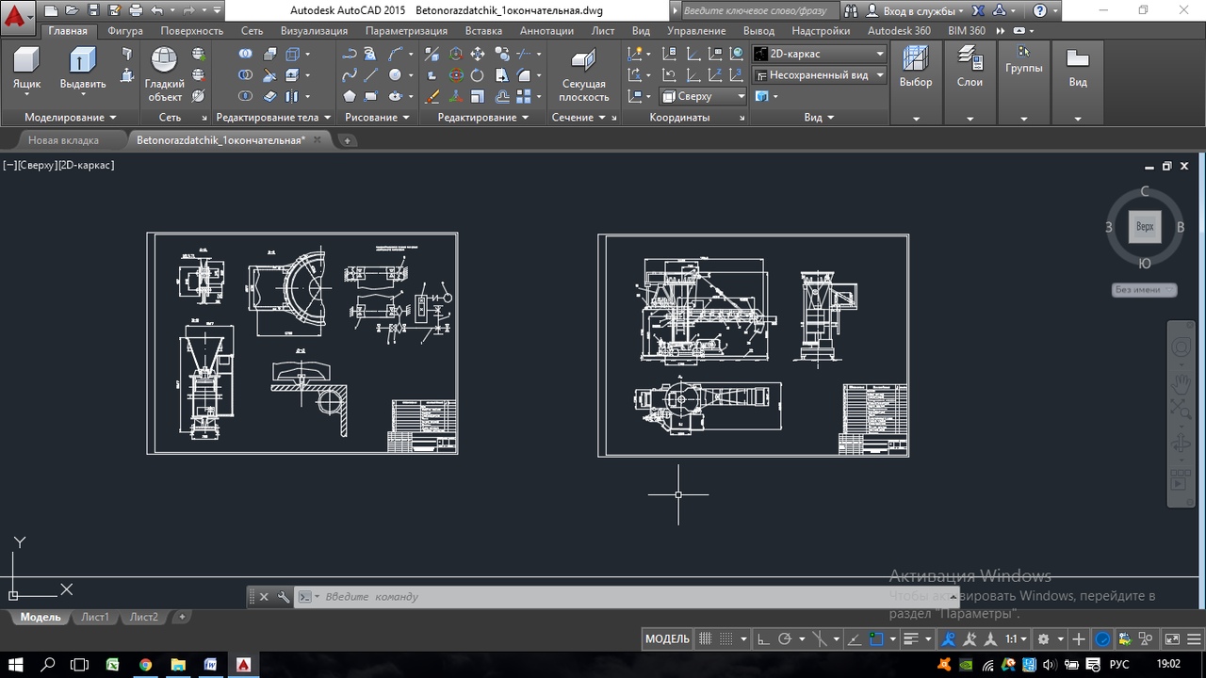1206x678 pixels.
Task: Select the Rotate tool in Редактирование
Action: tap(477, 75)
